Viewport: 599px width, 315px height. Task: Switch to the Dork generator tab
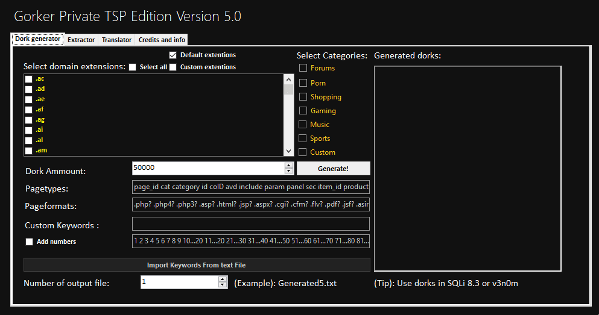pyautogui.click(x=38, y=39)
